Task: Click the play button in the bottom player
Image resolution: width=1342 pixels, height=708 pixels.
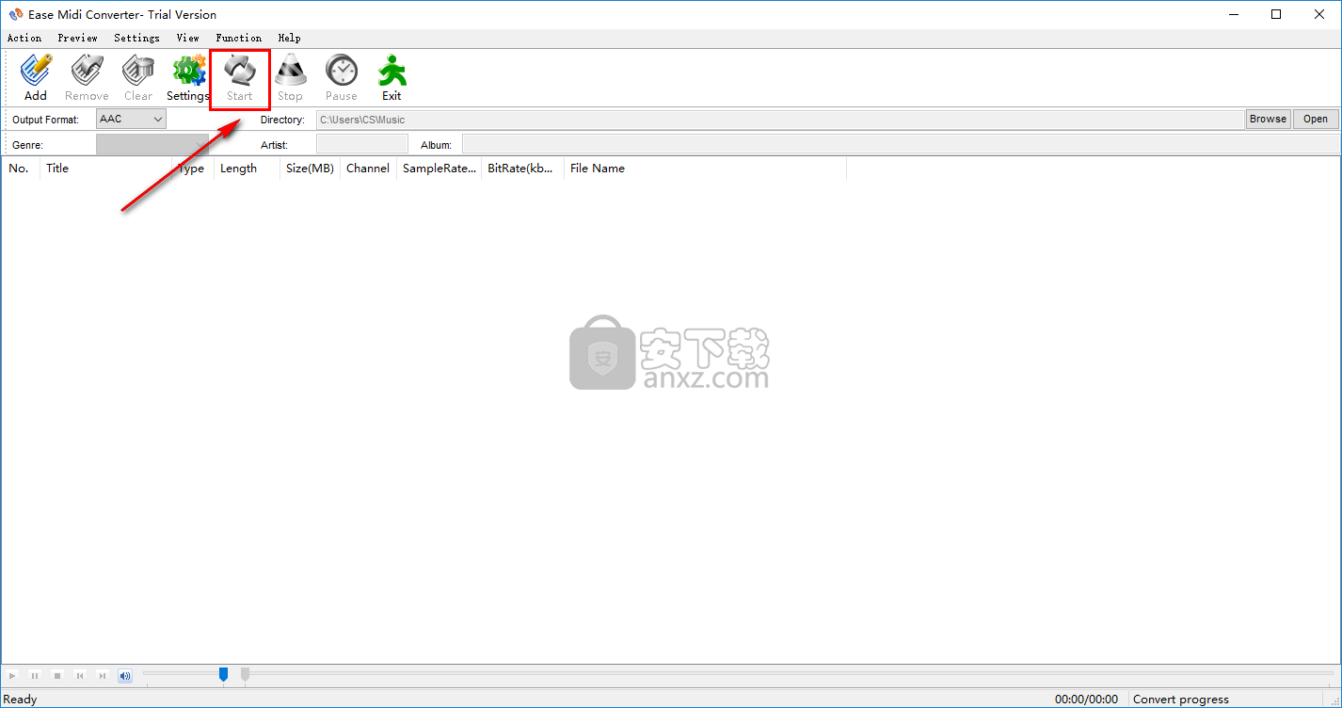Action: (x=12, y=675)
